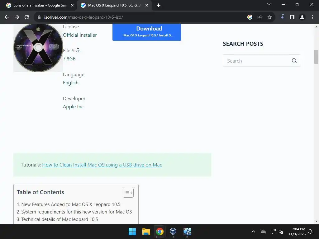This screenshot has width=319, height=239.
Task: Open the Chrome profile menu
Action: [x=302, y=17]
